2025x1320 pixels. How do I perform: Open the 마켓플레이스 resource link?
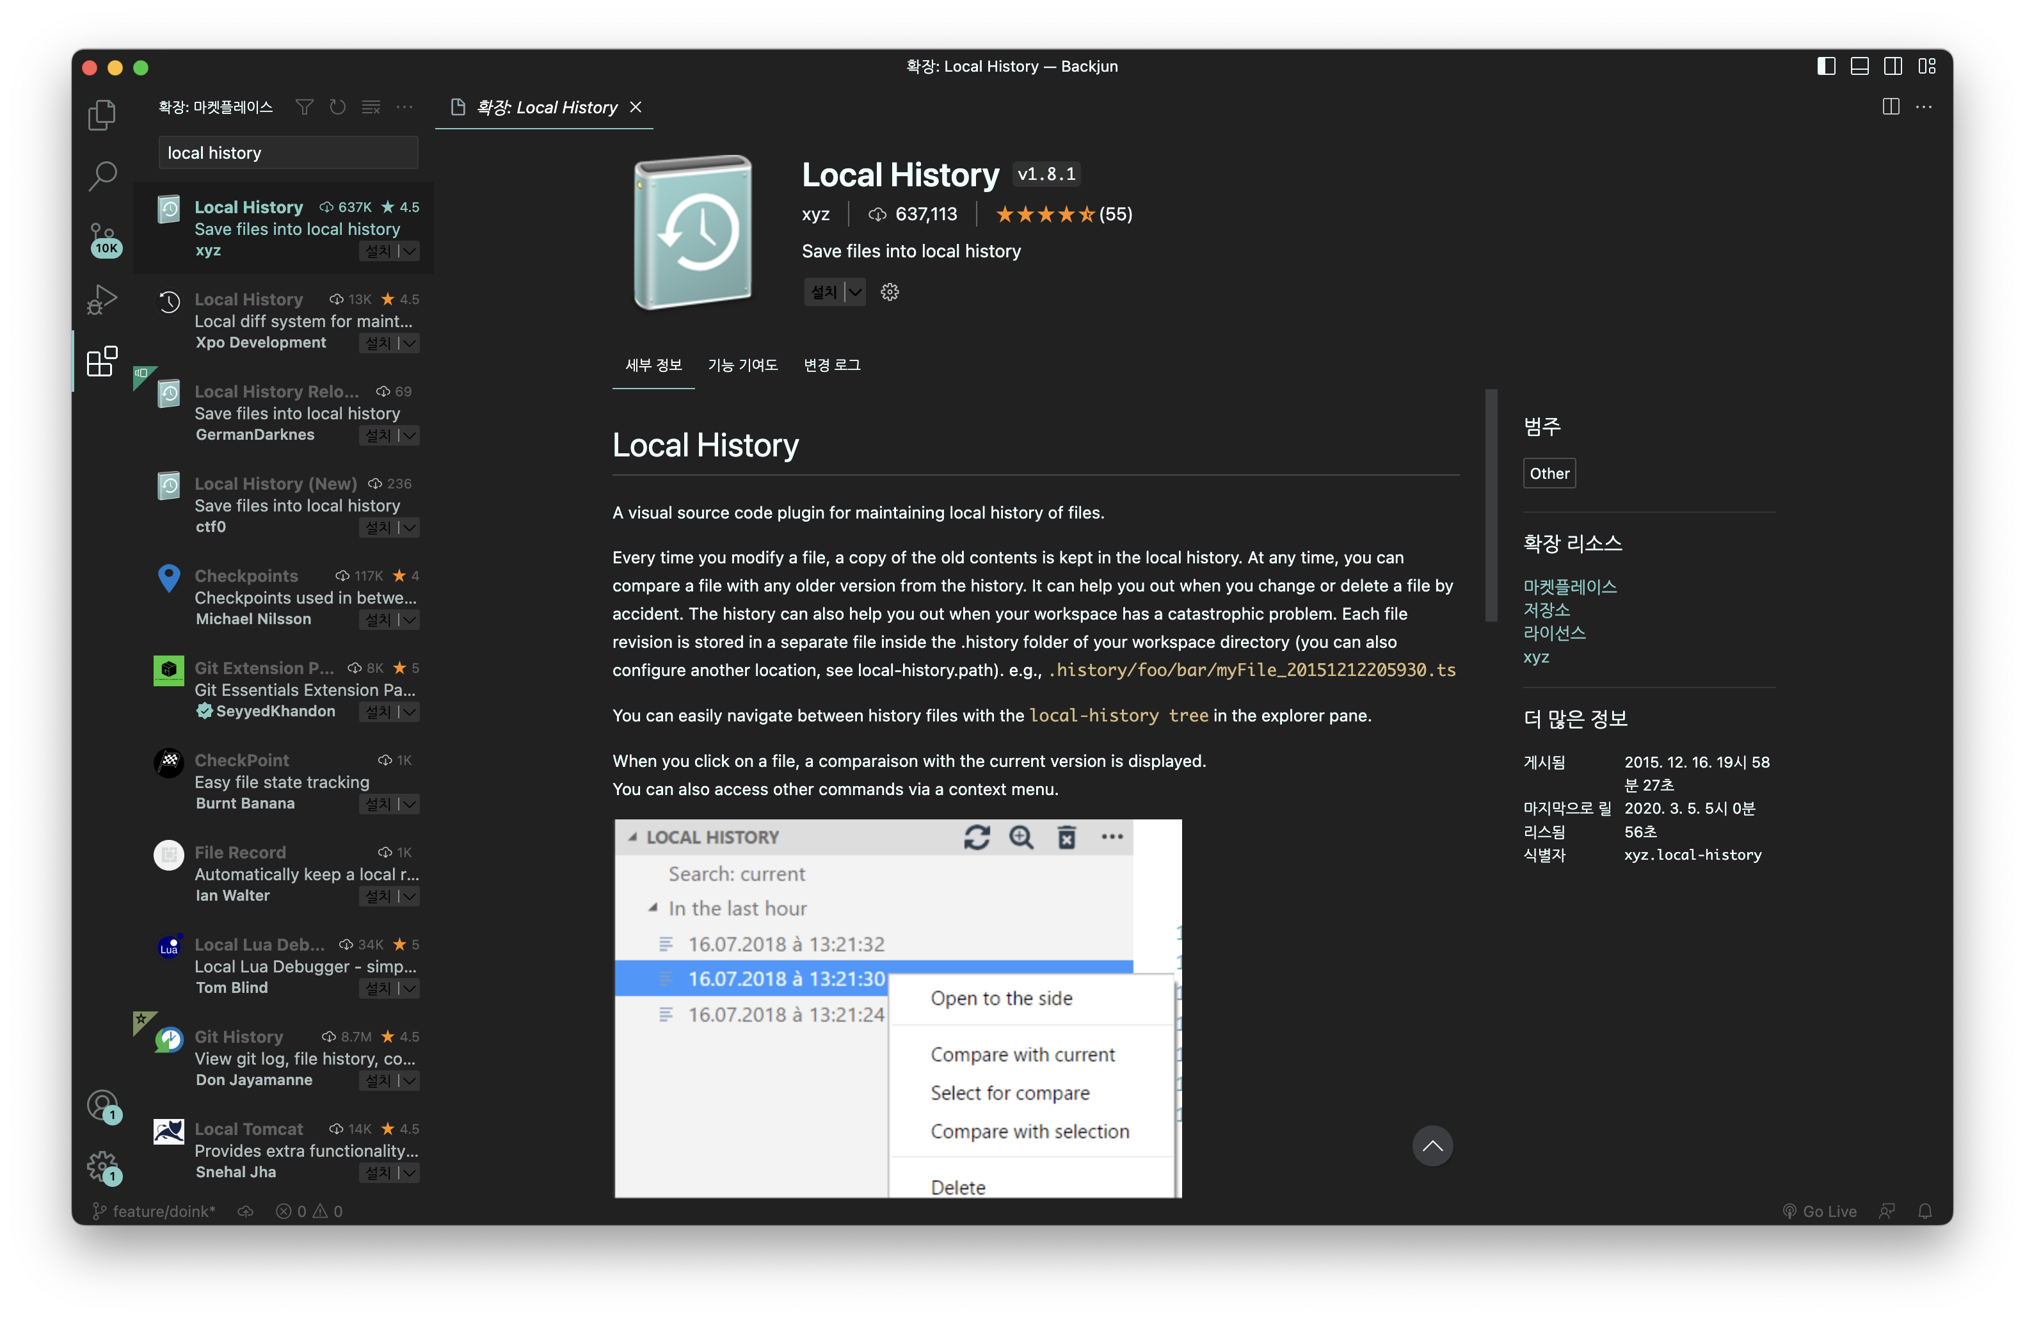(x=1569, y=586)
